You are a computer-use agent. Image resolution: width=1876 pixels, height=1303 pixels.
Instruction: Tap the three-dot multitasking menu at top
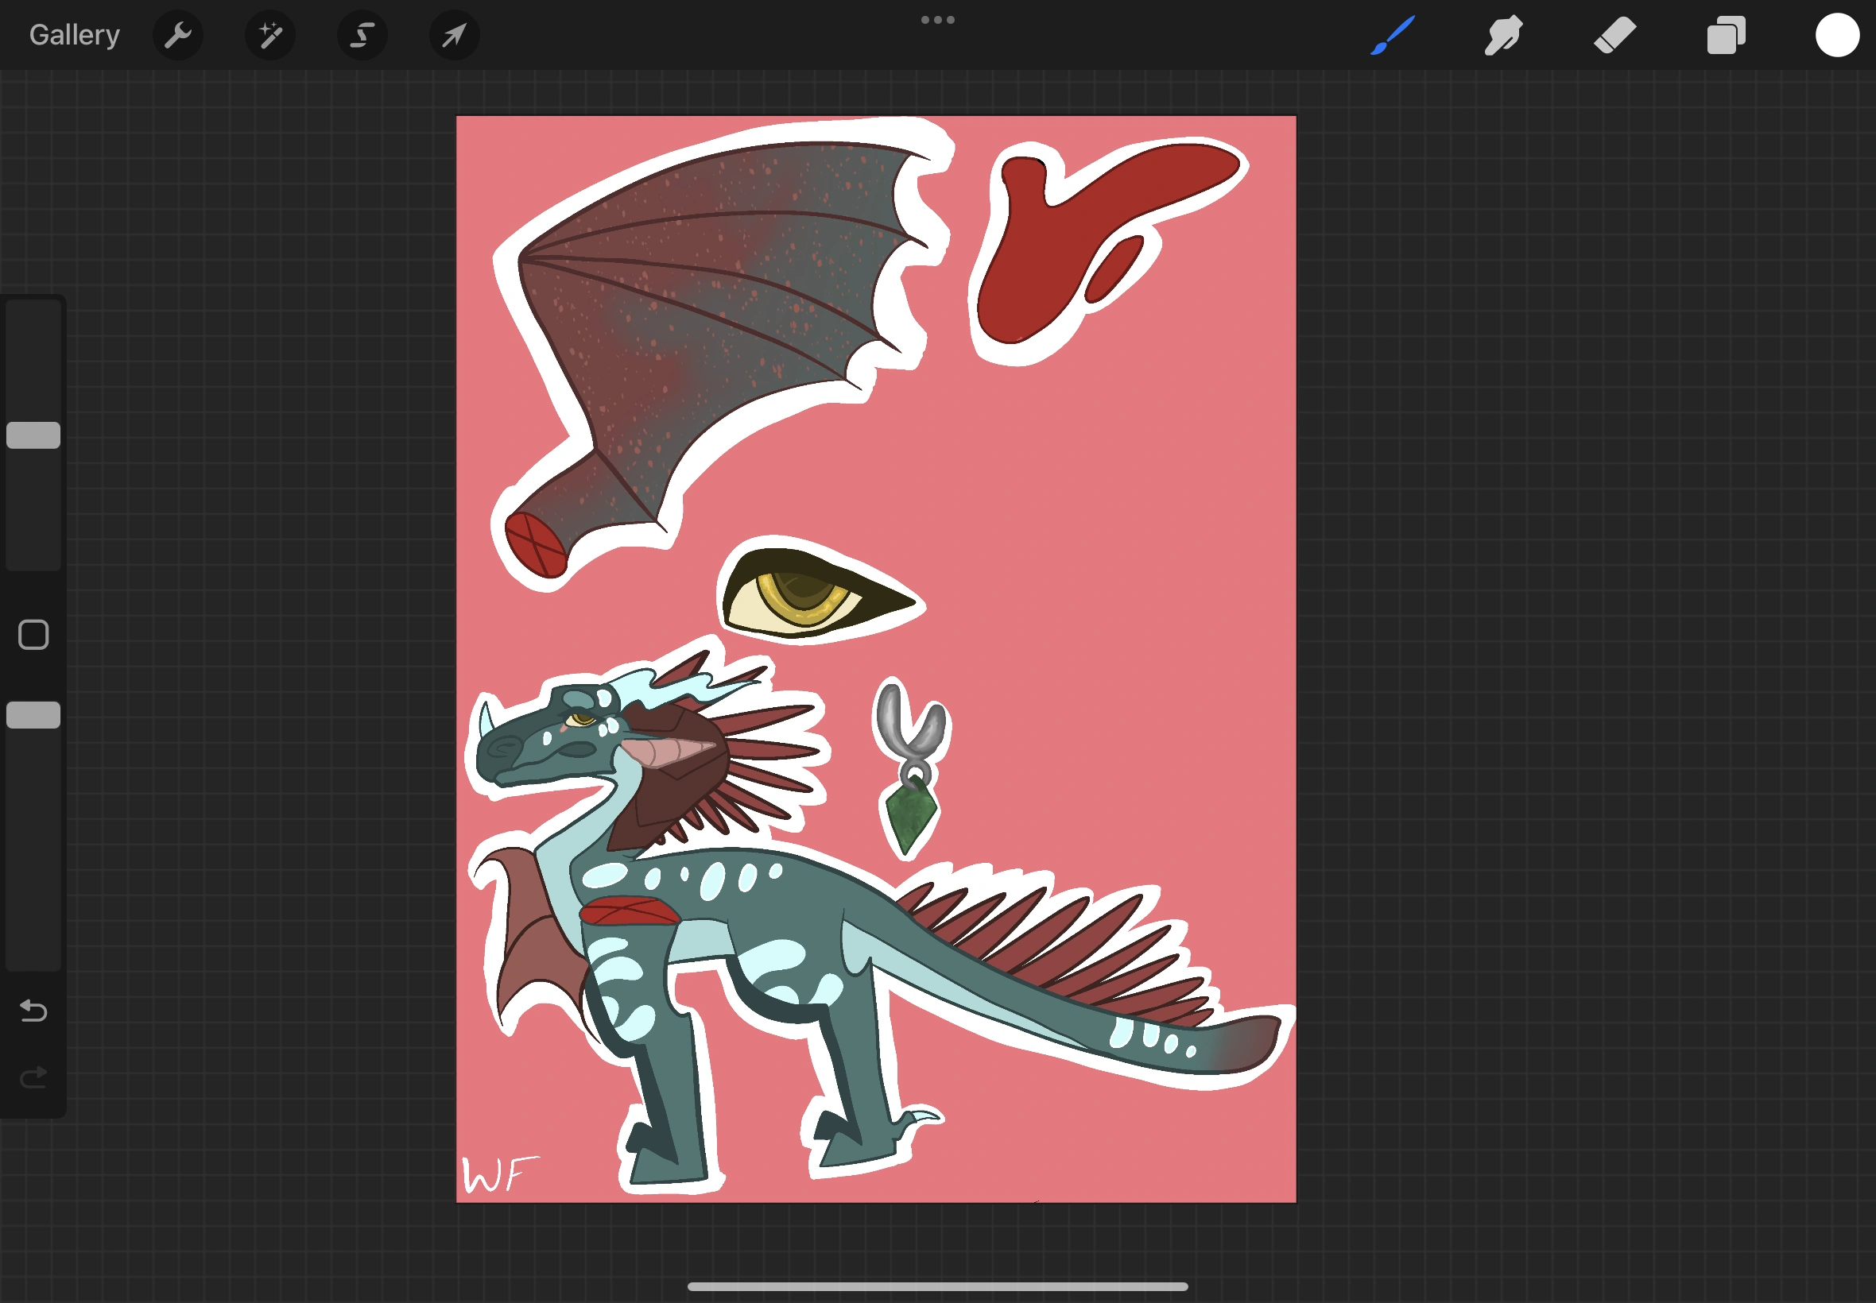pyautogui.click(x=937, y=20)
